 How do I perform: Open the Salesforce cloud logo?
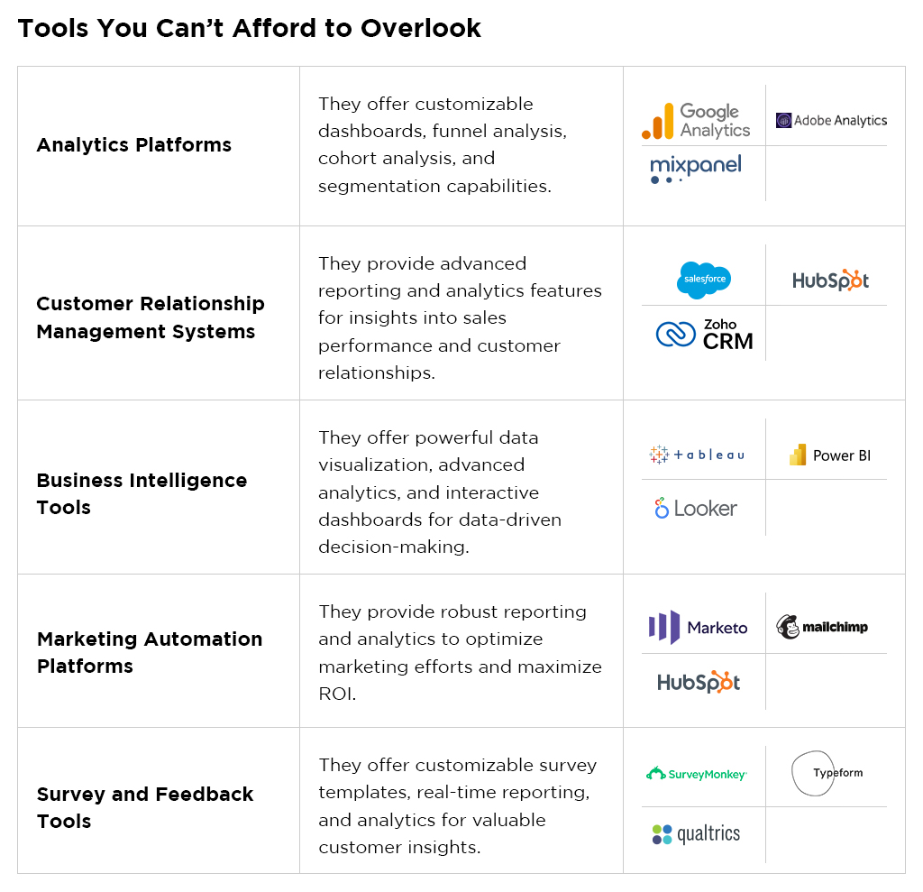(x=703, y=280)
